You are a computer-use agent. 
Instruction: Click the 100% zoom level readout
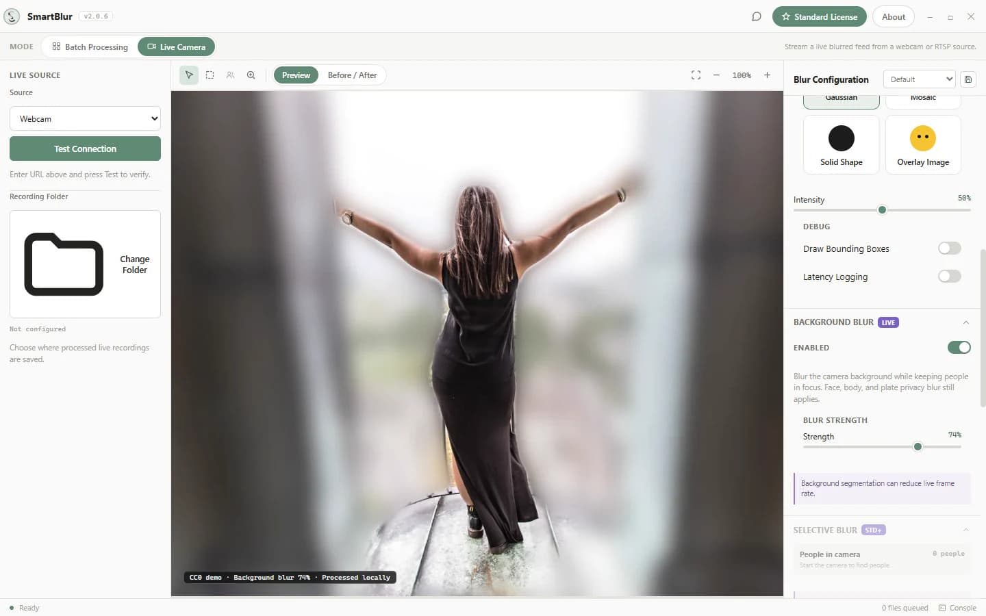742,75
